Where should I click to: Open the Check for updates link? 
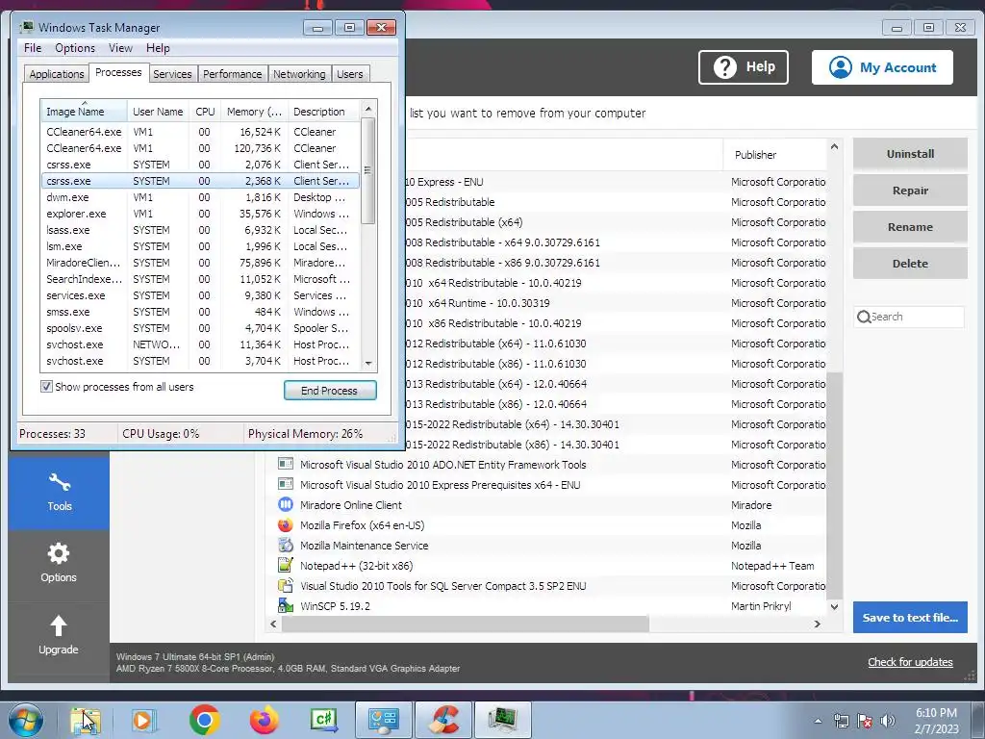pyautogui.click(x=910, y=662)
